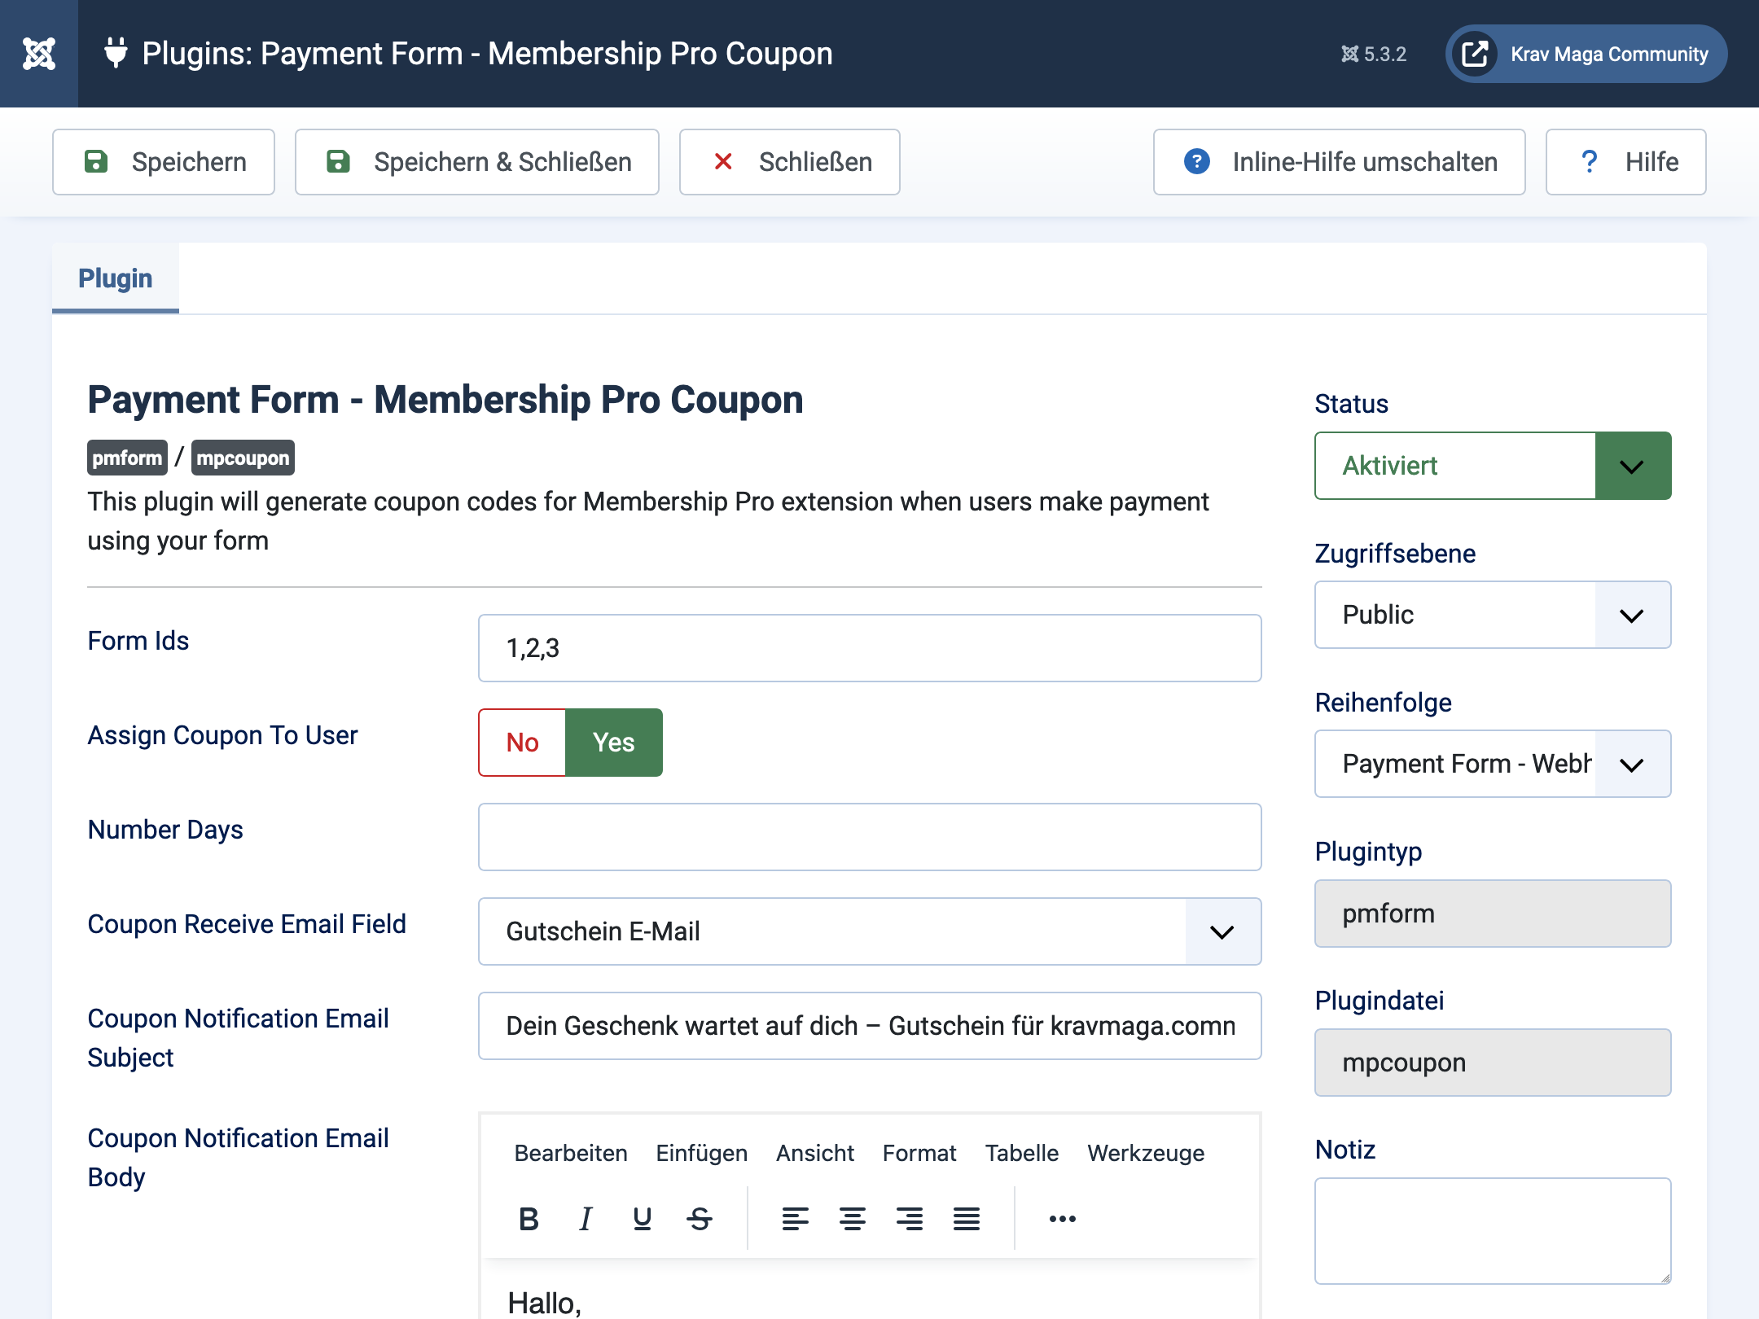The image size is (1759, 1319).
Task: Click the mpcoupon badge label
Action: (243, 458)
